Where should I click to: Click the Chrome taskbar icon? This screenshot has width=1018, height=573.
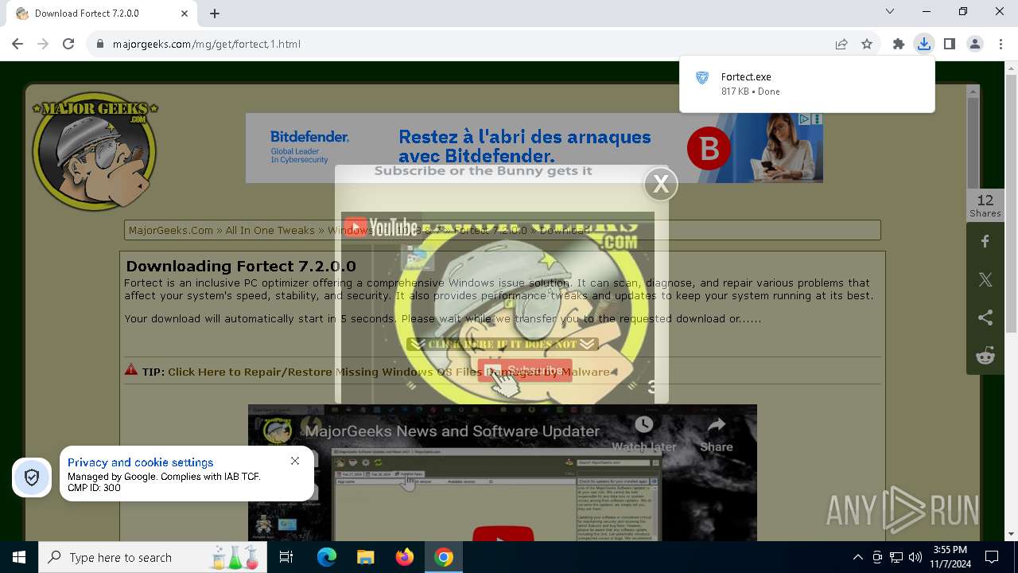444,557
